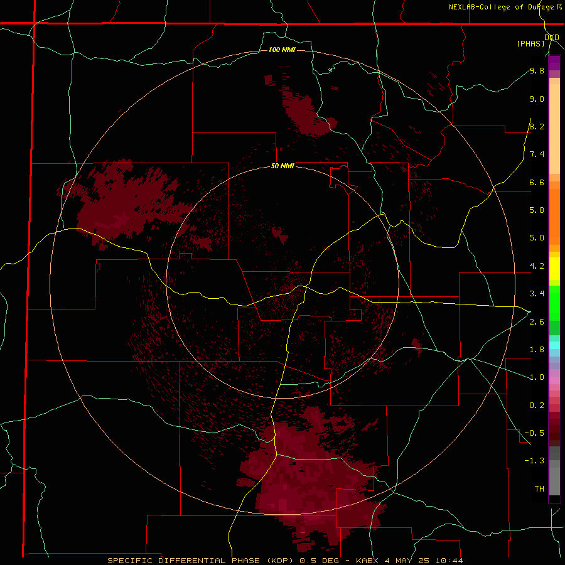Click the KDP 0.5 DEG KABX caption
Image resolution: width=565 pixels, height=565 pixels.
(286, 561)
